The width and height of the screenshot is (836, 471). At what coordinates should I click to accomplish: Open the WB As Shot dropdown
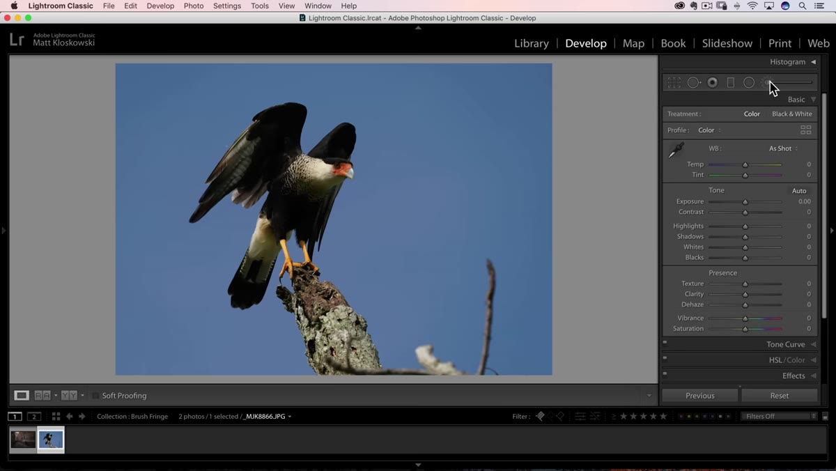(783, 148)
